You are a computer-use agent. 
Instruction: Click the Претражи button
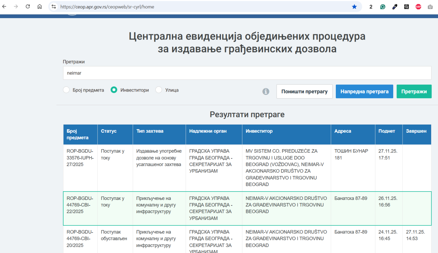coord(414,91)
